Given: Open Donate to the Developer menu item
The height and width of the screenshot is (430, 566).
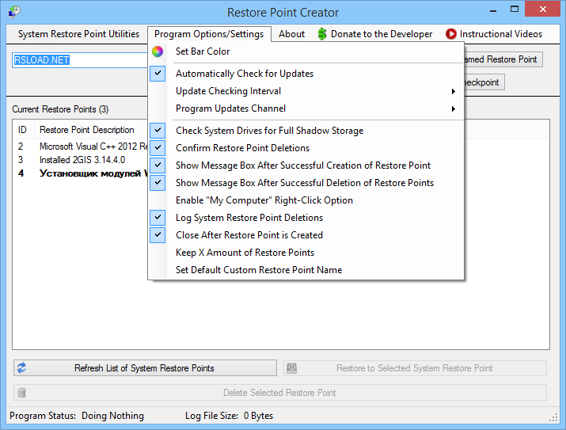Looking at the screenshot, I should [375, 34].
